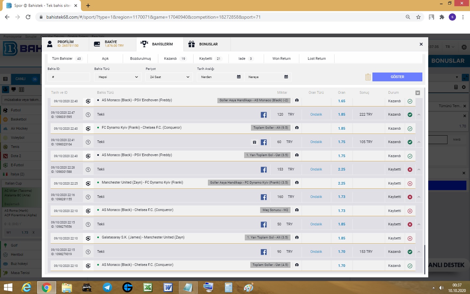Image resolution: width=470 pixels, height=294 pixels.
Task: Click the soccer ball icon for Galatasaray - Manchester United
Action: pyautogui.click(x=88, y=238)
